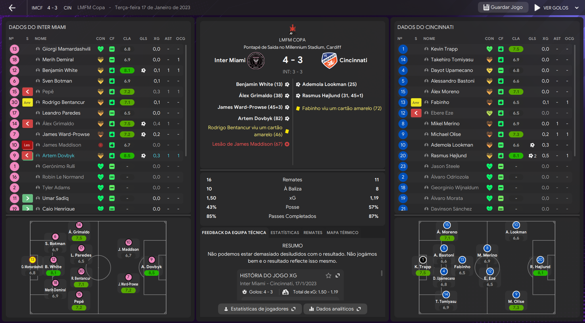The image size is (585, 323).
Task: Click the back arrow icon
Action: pyautogui.click(x=12, y=8)
